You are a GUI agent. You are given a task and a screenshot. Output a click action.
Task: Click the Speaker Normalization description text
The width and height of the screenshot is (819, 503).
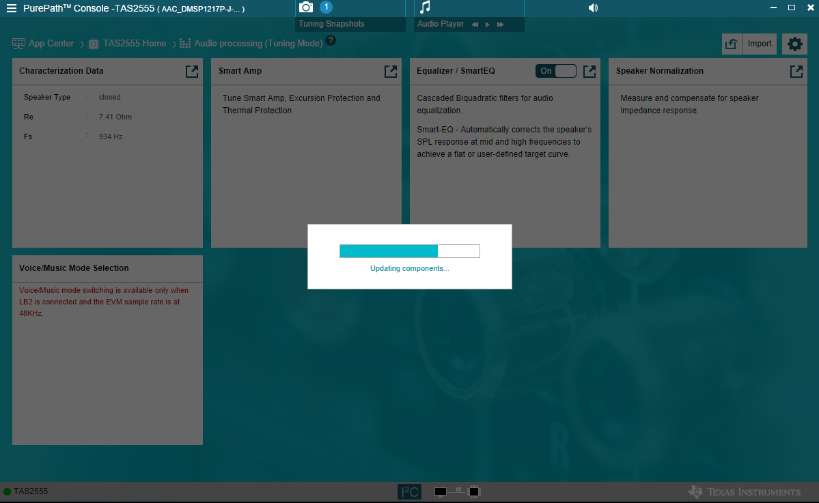pyautogui.click(x=689, y=104)
